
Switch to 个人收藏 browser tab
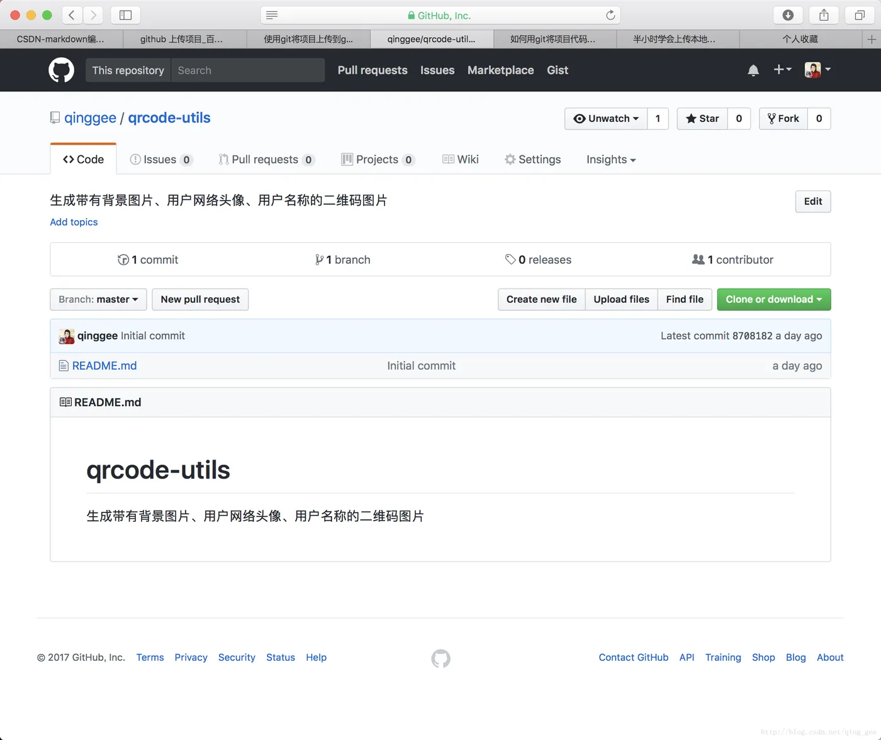(x=800, y=39)
